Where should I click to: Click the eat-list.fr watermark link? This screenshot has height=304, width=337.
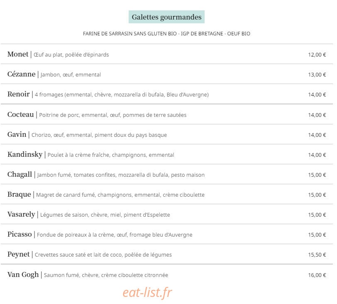click(147, 292)
